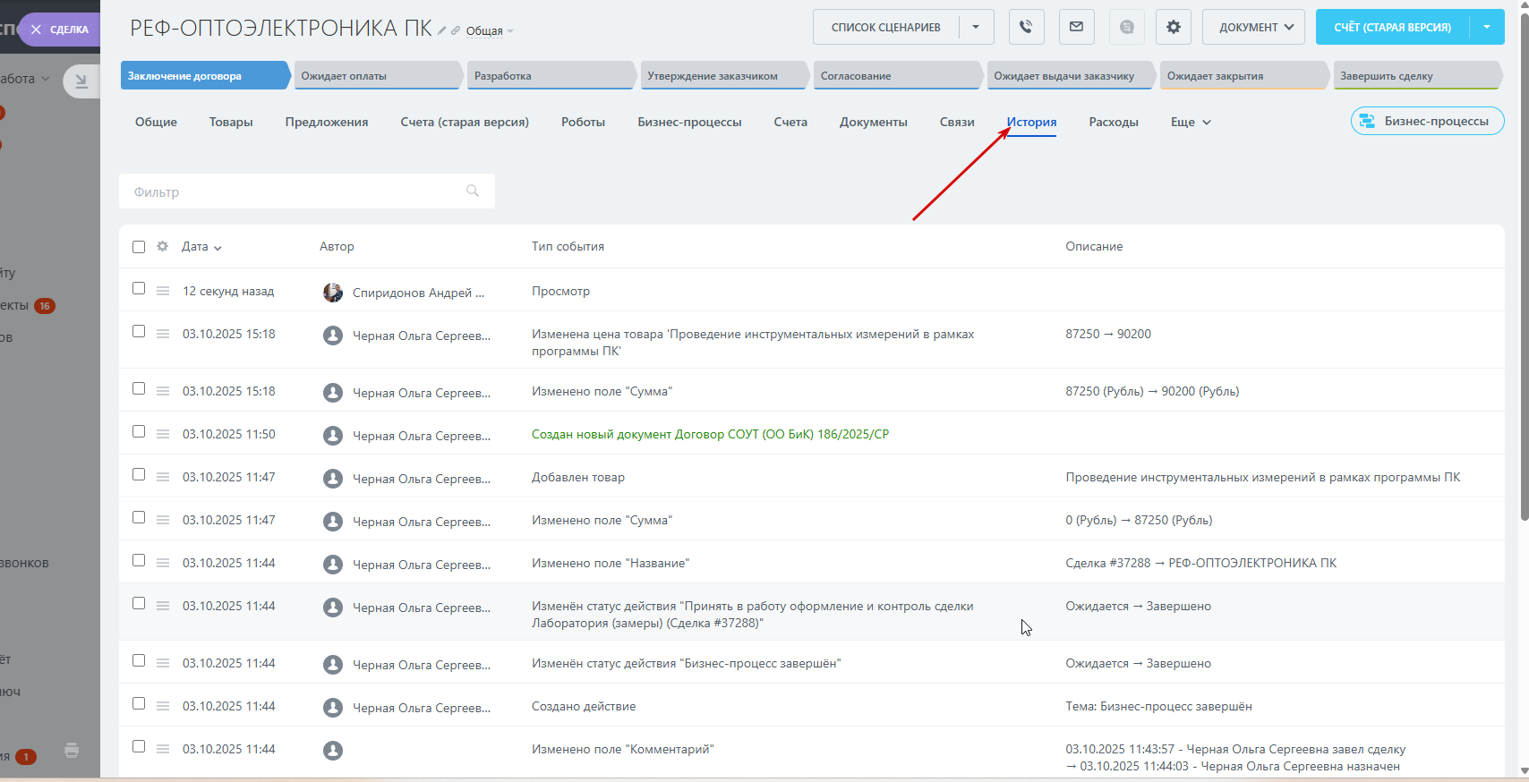1529x782 pixels.
Task: Click the pencil icon to edit deal title
Action: [x=442, y=30]
